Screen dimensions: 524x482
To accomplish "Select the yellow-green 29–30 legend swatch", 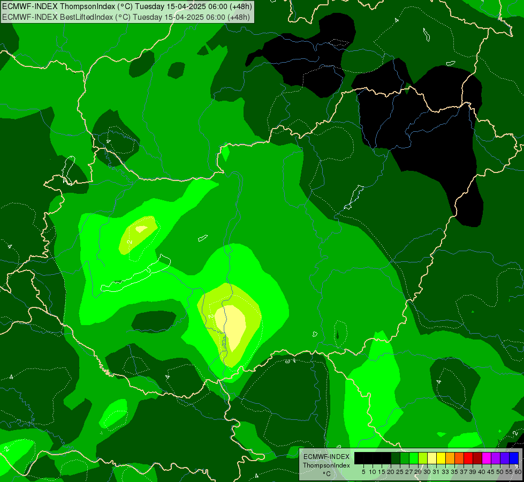I will (423, 458).
